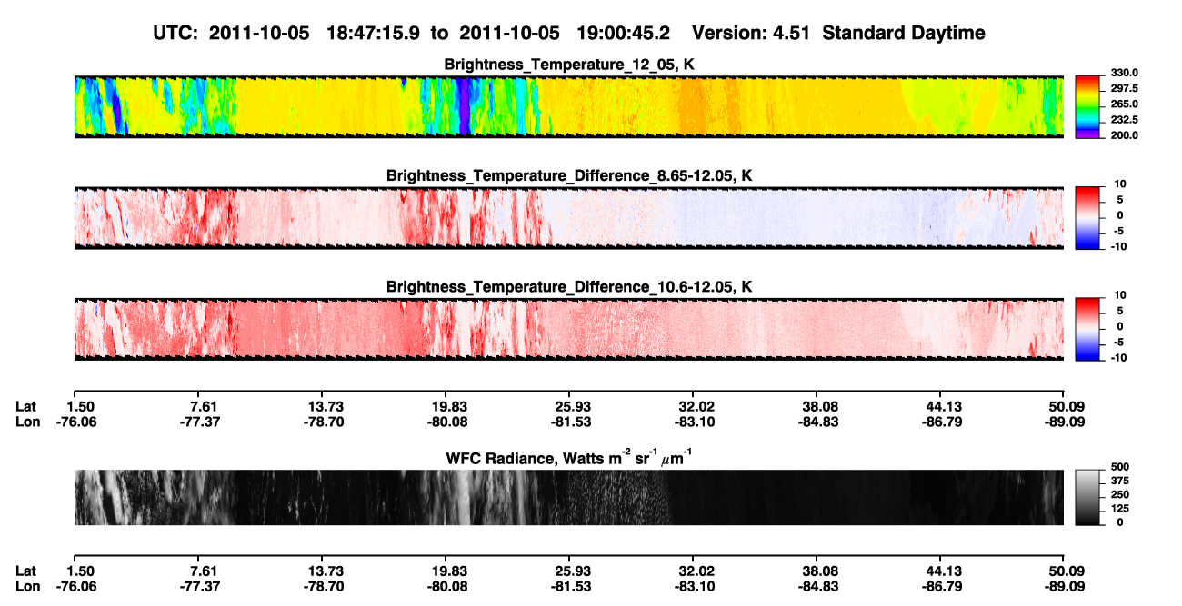Click the '265.0' color scale label
Viewport: 1182px width, 606px height.
click(1124, 104)
